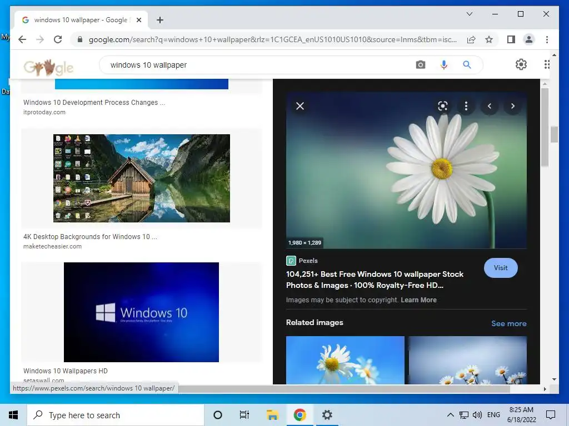
Task: Open notification action center
Action: 551,415
